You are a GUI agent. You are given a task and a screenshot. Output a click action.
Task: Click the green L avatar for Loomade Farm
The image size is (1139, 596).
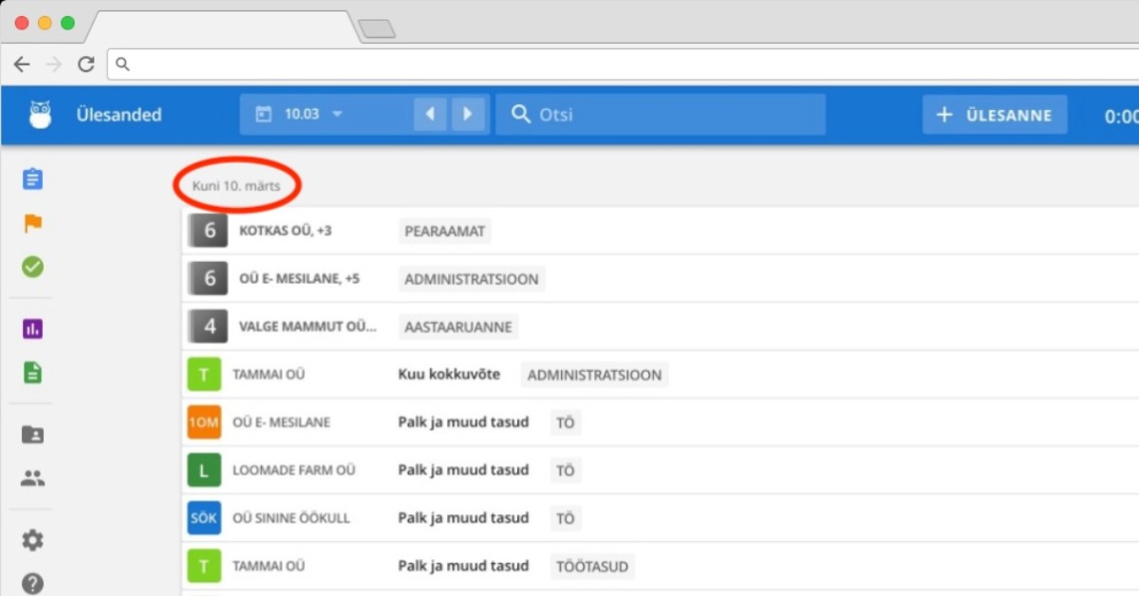[x=204, y=471]
